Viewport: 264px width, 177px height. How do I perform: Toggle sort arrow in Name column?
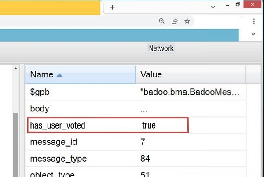click(60, 75)
